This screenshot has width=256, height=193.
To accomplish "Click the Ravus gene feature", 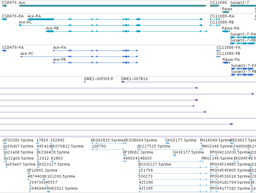I will 226,12.
